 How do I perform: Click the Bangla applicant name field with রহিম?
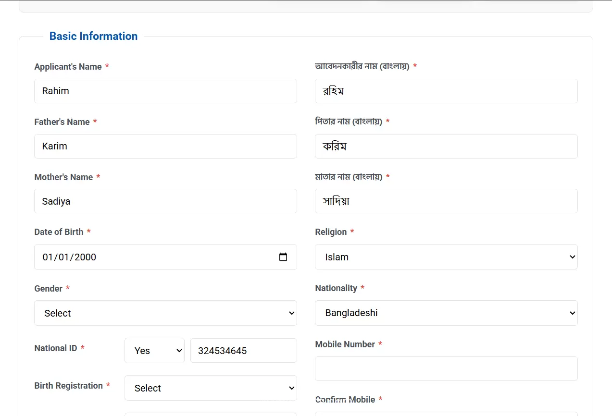tap(446, 91)
